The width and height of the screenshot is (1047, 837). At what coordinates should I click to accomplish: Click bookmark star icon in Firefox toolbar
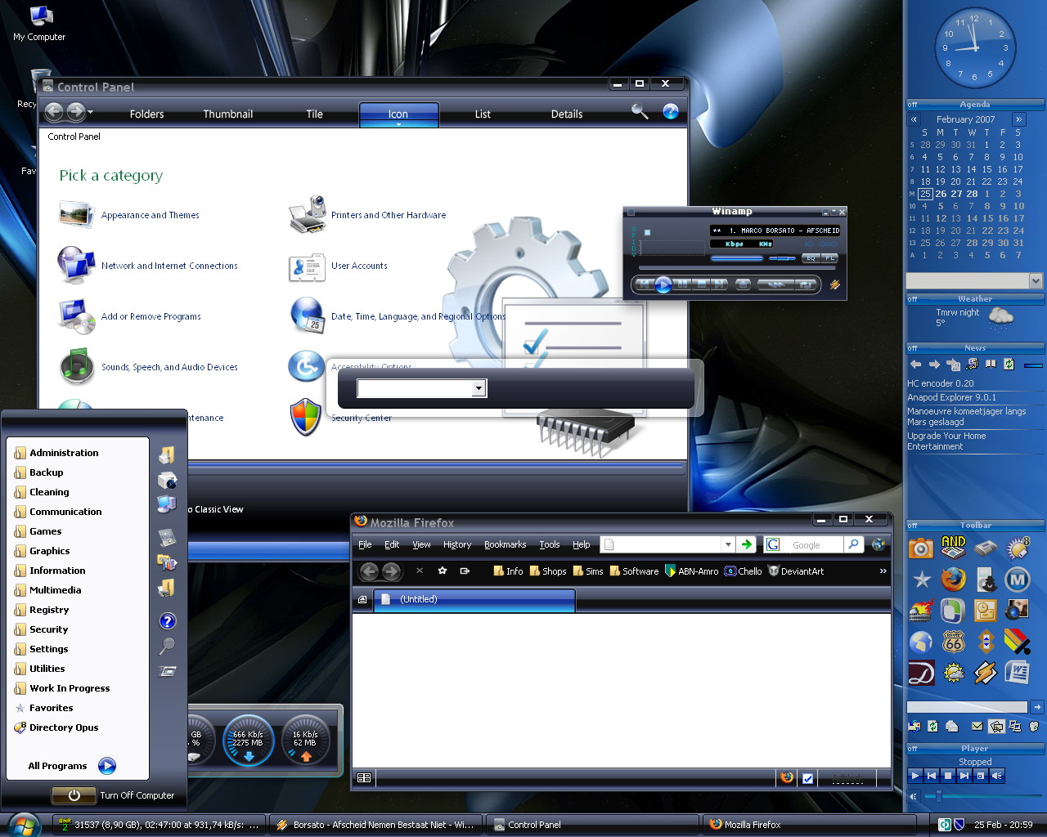[x=443, y=571]
